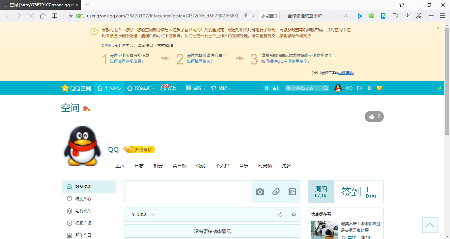Viewport: 450px width, 239px height.
Task: Open the 时光轴 tab
Action: (x=265, y=166)
